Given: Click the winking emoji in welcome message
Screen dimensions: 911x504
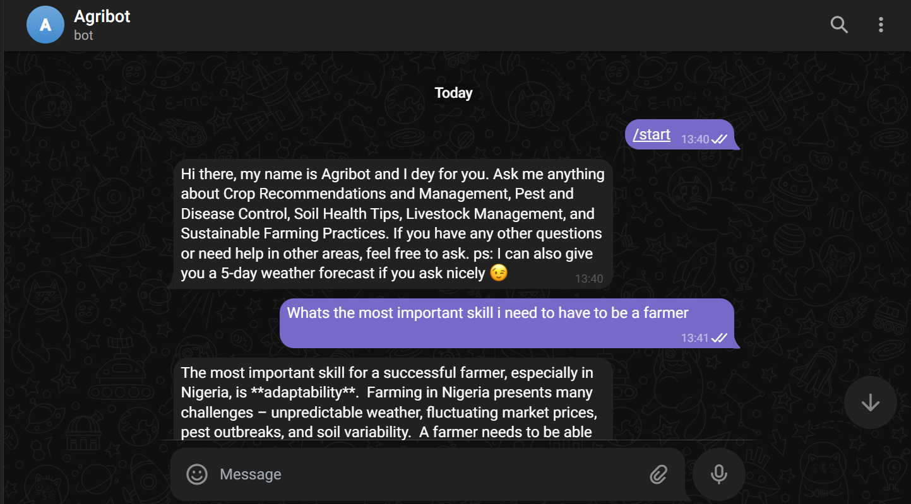Looking at the screenshot, I should tap(499, 273).
